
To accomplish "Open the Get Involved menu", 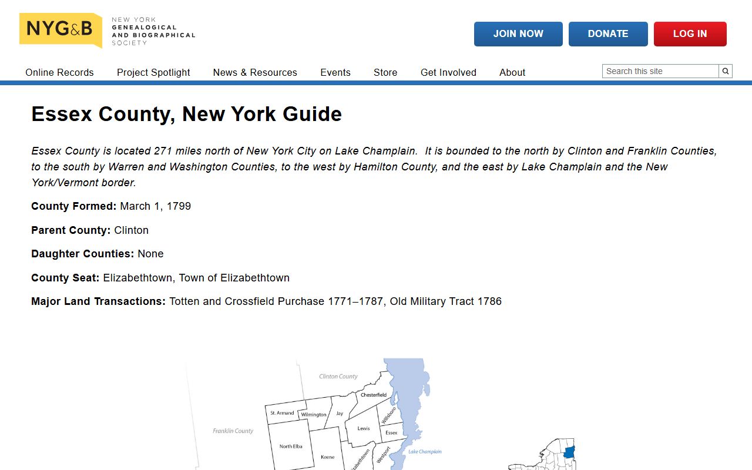I will pyautogui.click(x=448, y=72).
